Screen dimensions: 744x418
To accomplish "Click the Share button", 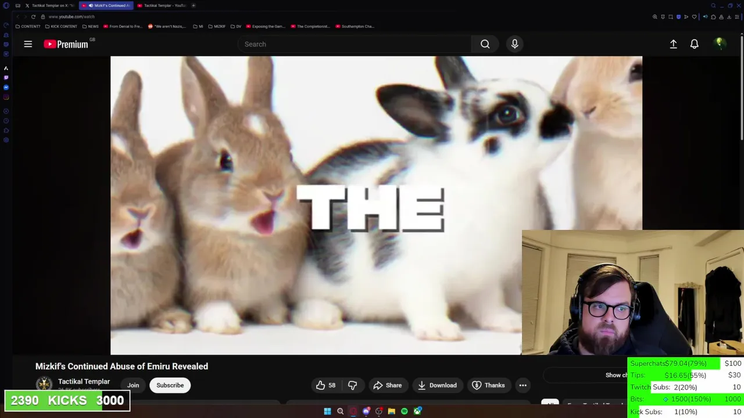I will coord(388,385).
